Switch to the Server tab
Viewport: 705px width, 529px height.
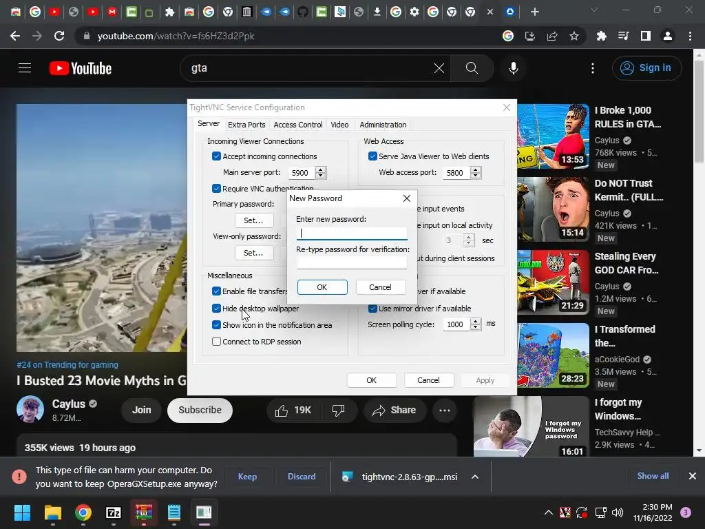tap(209, 124)
